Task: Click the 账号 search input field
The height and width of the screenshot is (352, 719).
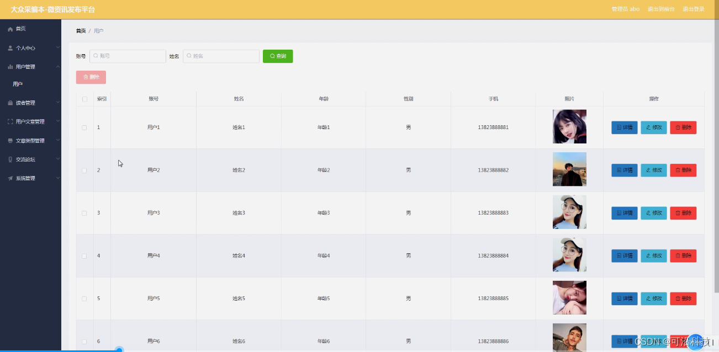Action: 128,56
